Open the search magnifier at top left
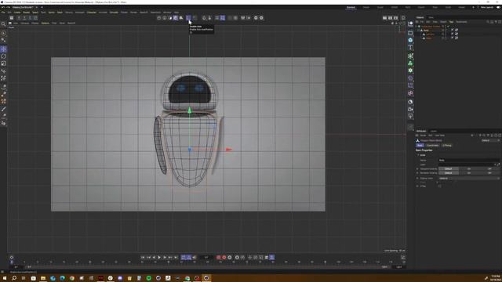Screen dimensions: 502x282 pyautogui.click(x=3, y=24)
